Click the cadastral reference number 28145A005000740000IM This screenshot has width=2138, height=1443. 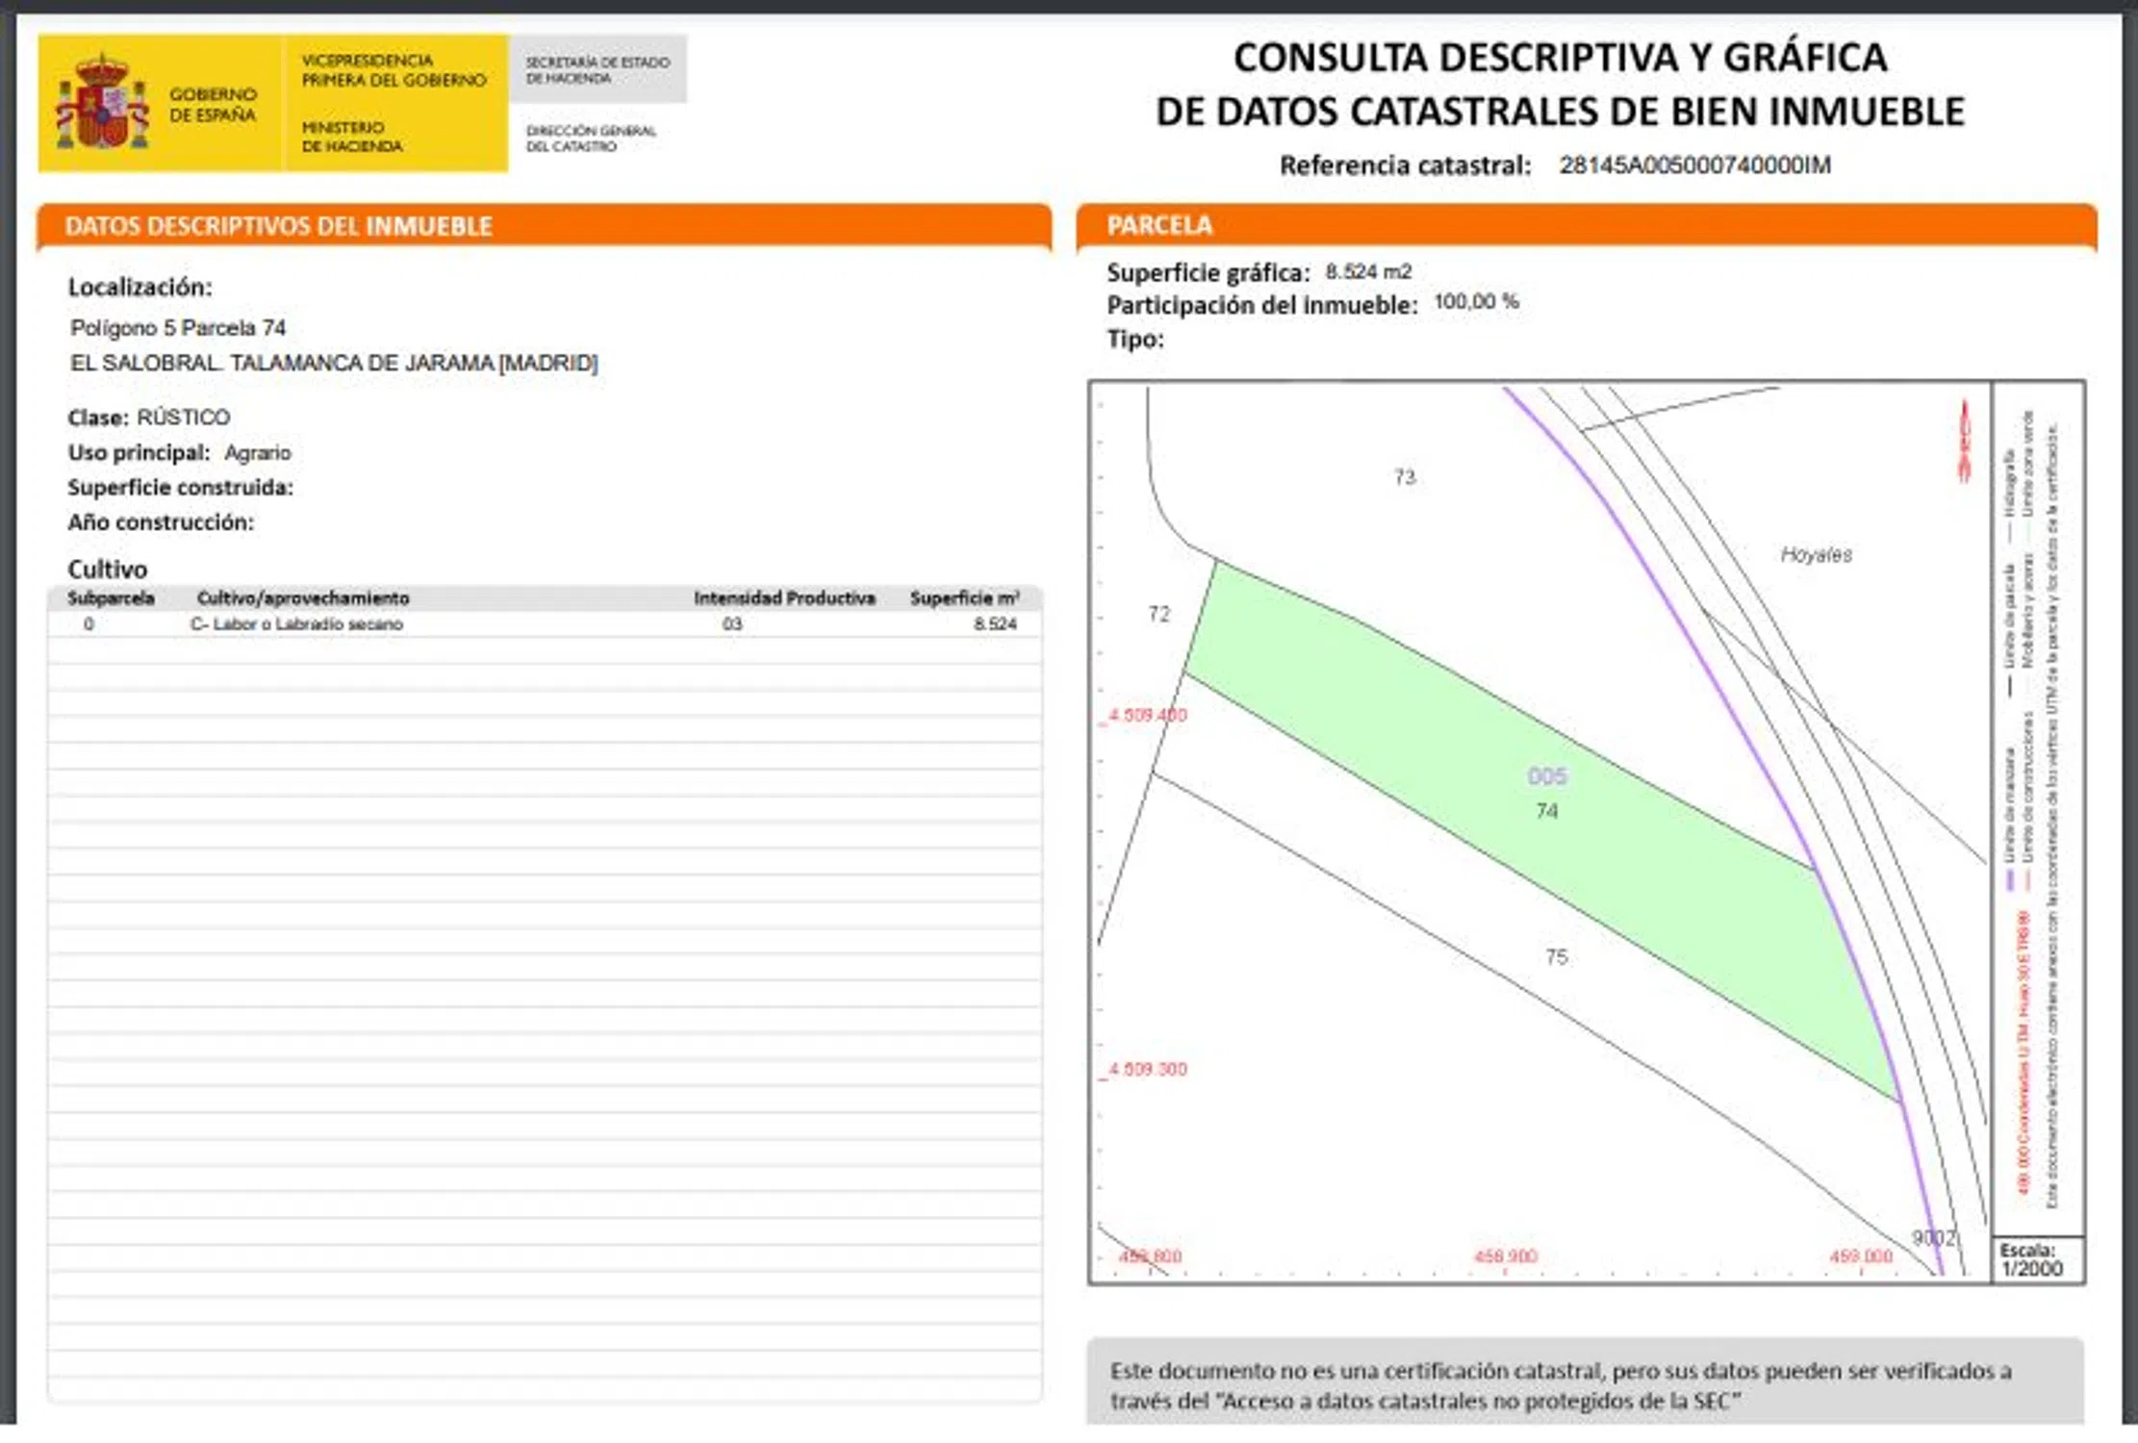(1694, 165)
